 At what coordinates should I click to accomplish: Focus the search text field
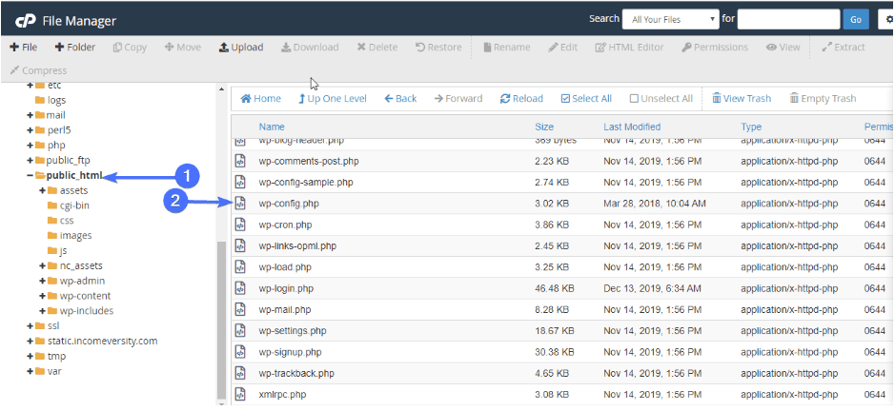788,19
